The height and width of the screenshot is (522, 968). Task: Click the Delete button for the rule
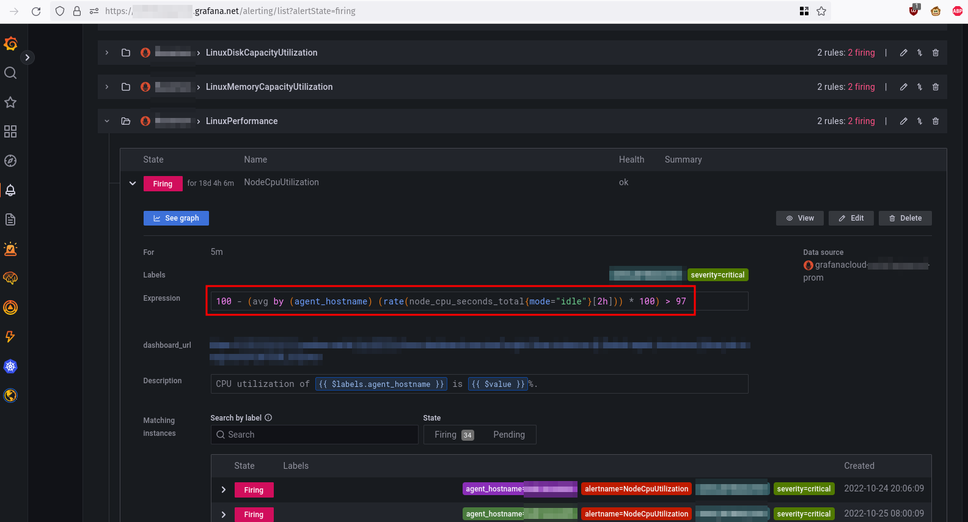point(905,218)
